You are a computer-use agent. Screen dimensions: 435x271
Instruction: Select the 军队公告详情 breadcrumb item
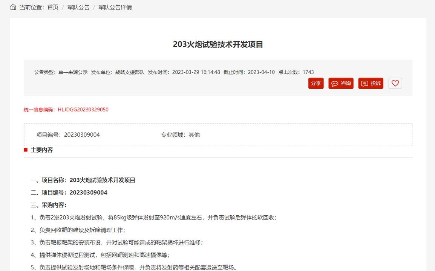[x=115, y=7]
